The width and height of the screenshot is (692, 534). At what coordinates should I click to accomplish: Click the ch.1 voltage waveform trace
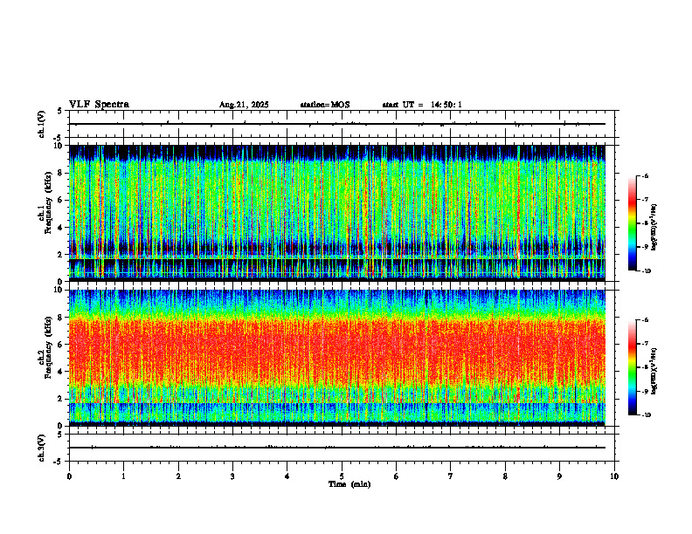[337, 124]
